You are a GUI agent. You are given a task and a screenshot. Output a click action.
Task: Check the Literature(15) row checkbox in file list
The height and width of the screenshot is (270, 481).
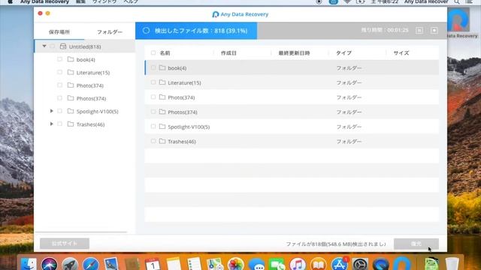tap(153, 82)
